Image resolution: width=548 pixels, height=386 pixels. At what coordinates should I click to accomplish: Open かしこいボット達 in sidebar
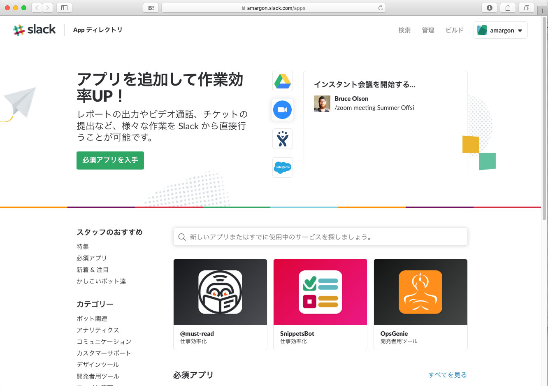point(101,281)
